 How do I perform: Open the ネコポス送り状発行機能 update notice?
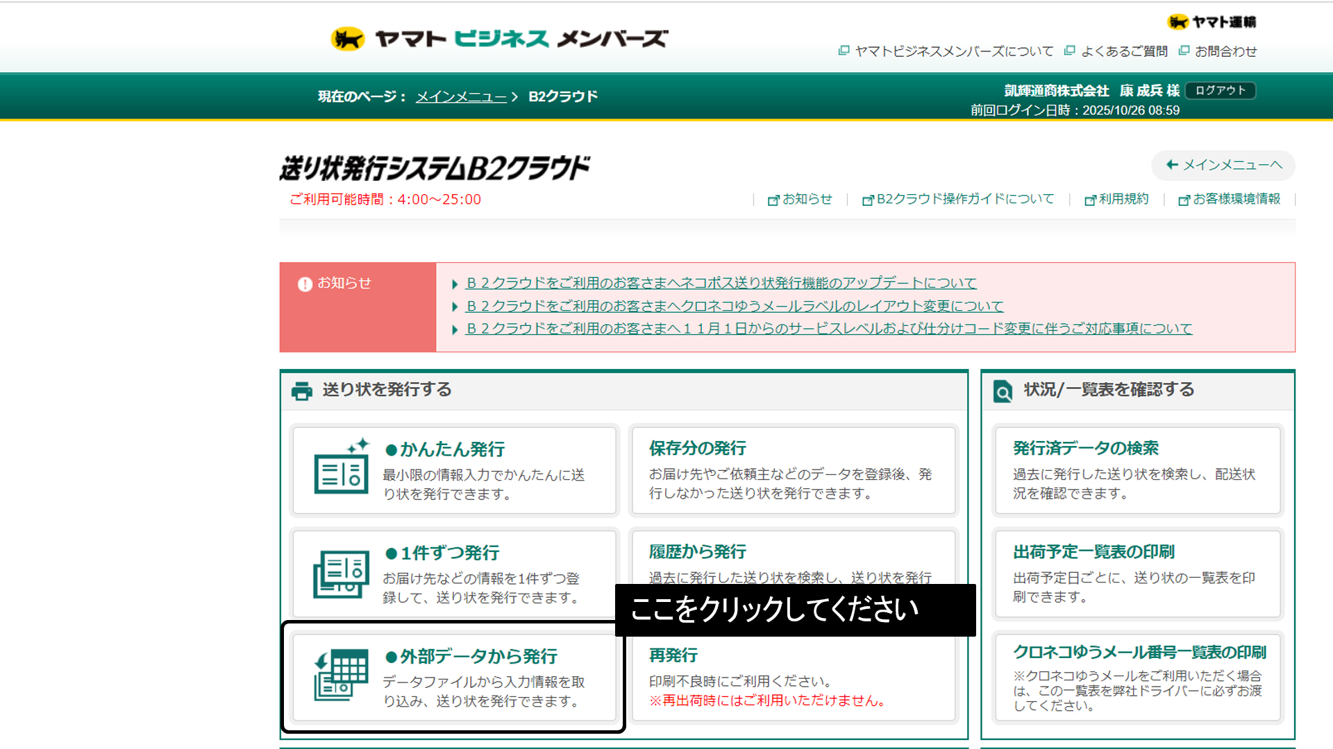click(x=721, y=283)
